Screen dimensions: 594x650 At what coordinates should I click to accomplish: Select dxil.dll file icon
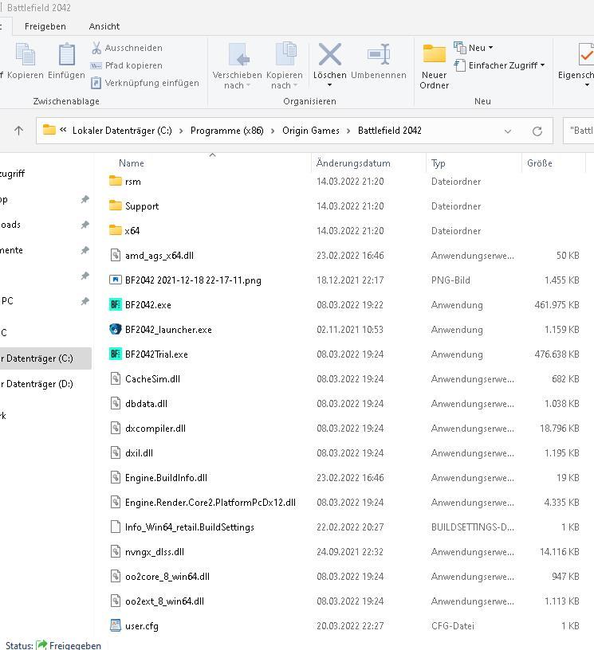(x=116, y=452)
